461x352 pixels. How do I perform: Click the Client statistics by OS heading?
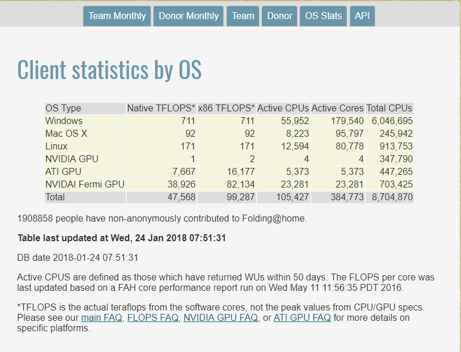(109, 70)
